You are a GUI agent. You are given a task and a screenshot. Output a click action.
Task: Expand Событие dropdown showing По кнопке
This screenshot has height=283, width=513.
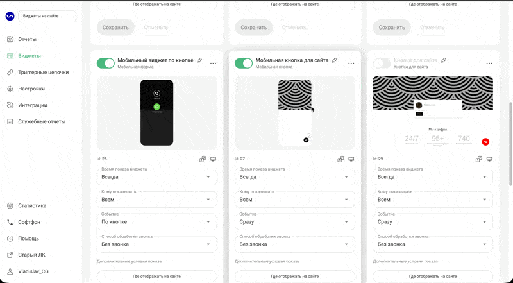point(156,222)
